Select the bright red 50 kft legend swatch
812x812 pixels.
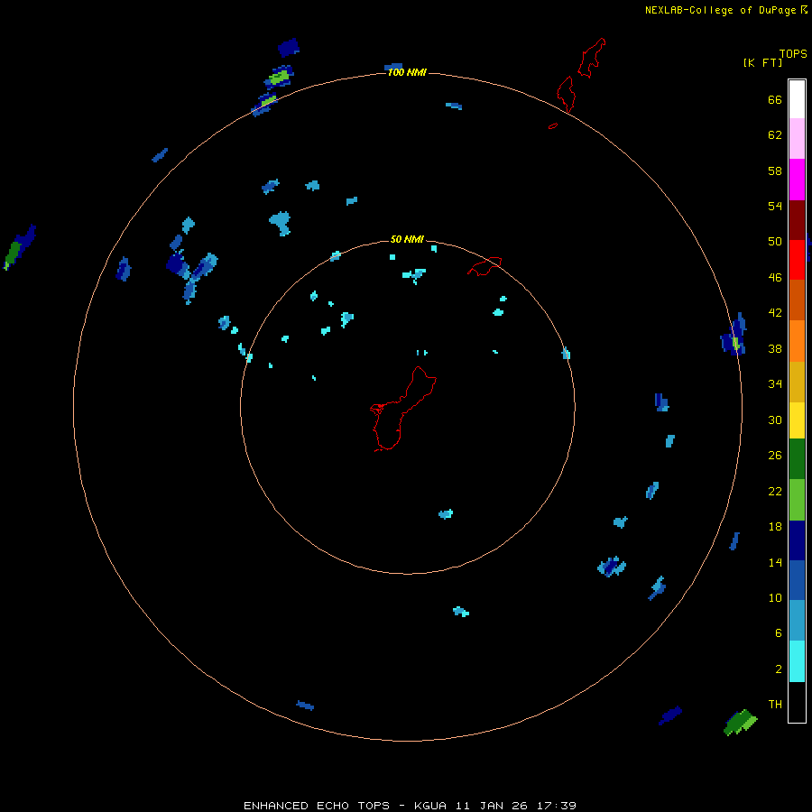[797, 260]
